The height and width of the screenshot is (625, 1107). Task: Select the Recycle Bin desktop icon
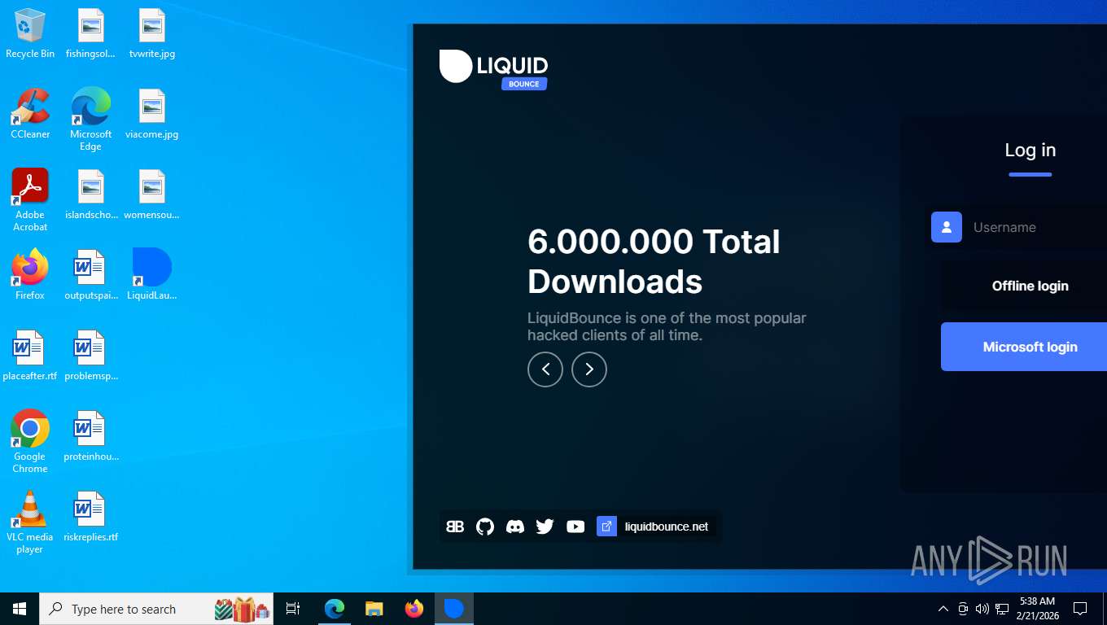pyautogui.click(x=30, y=34)
